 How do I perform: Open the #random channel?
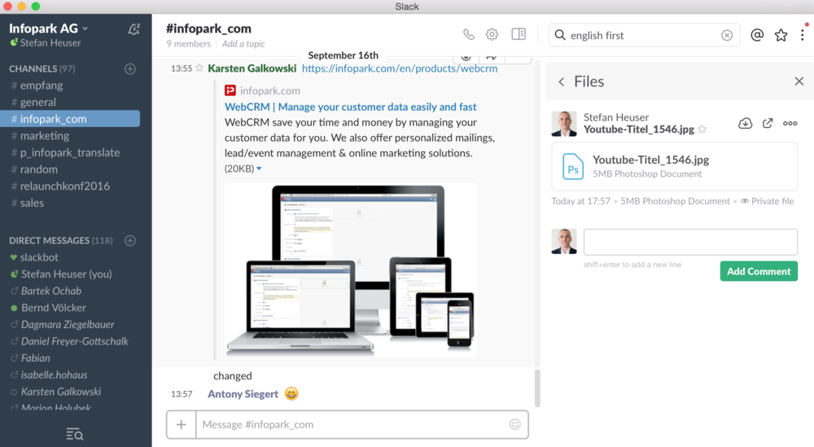[70, 169]
